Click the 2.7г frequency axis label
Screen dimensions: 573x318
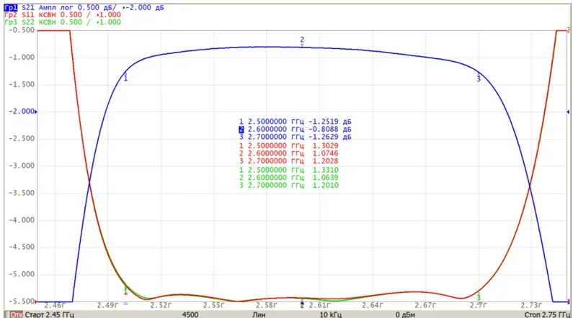point(479,305)
